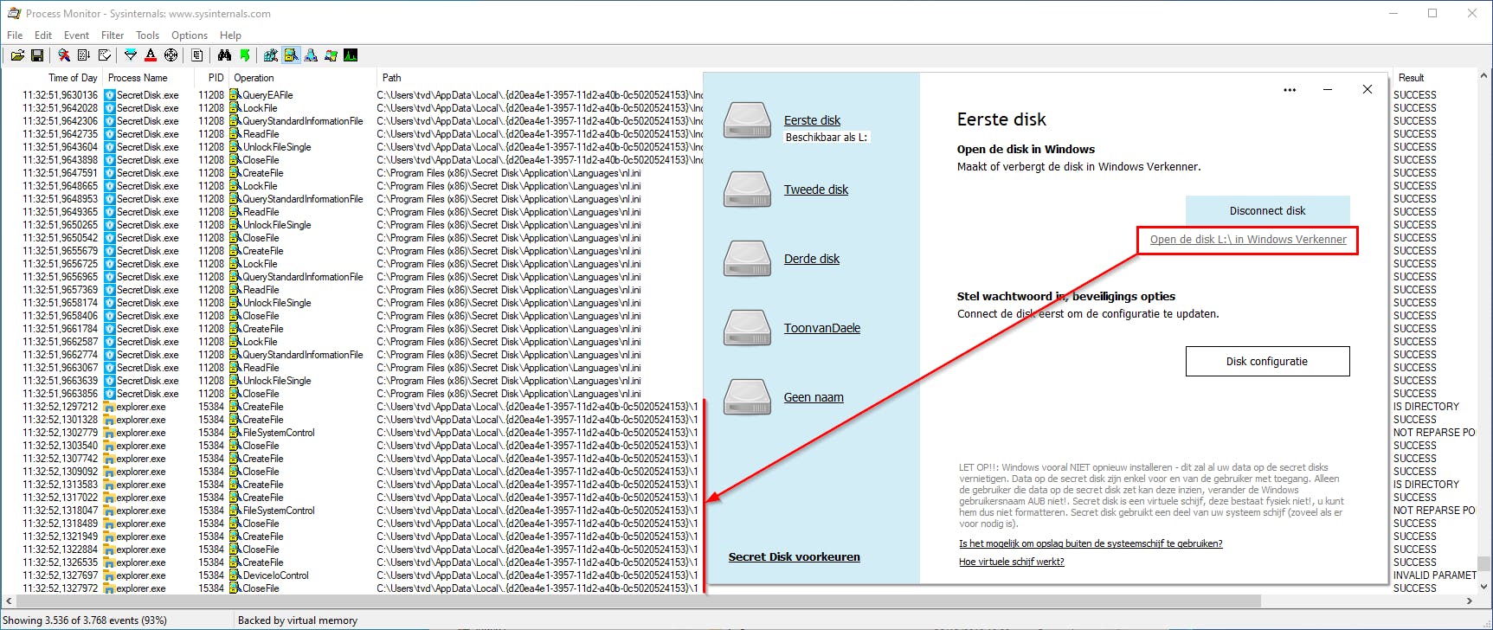Click the Save floppy disk toolbar icon
Viewport: 1493px width, 630px height.
click(37, 55)
